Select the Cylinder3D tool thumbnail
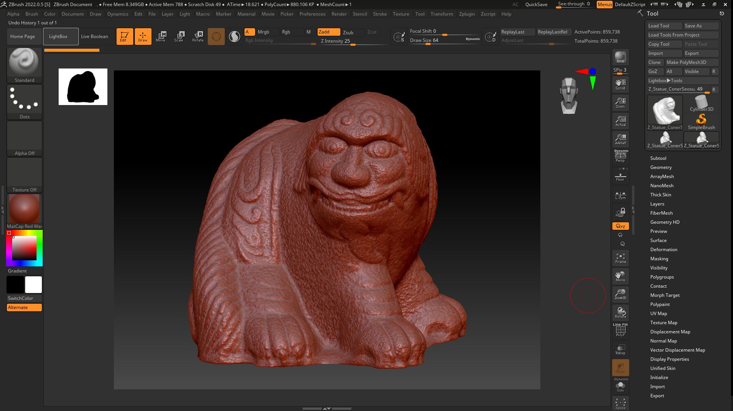Screen dimensions: 733x411 pyautogui.click(x=701, y=104)
